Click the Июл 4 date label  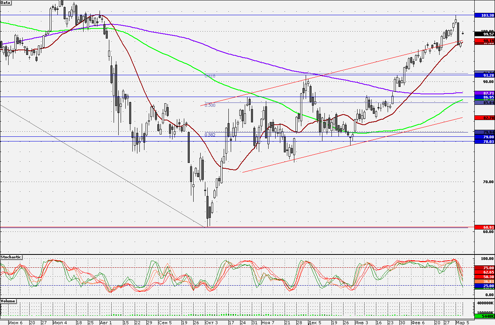60,322
